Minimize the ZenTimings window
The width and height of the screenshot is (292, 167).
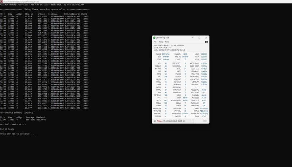coord(193,38)
